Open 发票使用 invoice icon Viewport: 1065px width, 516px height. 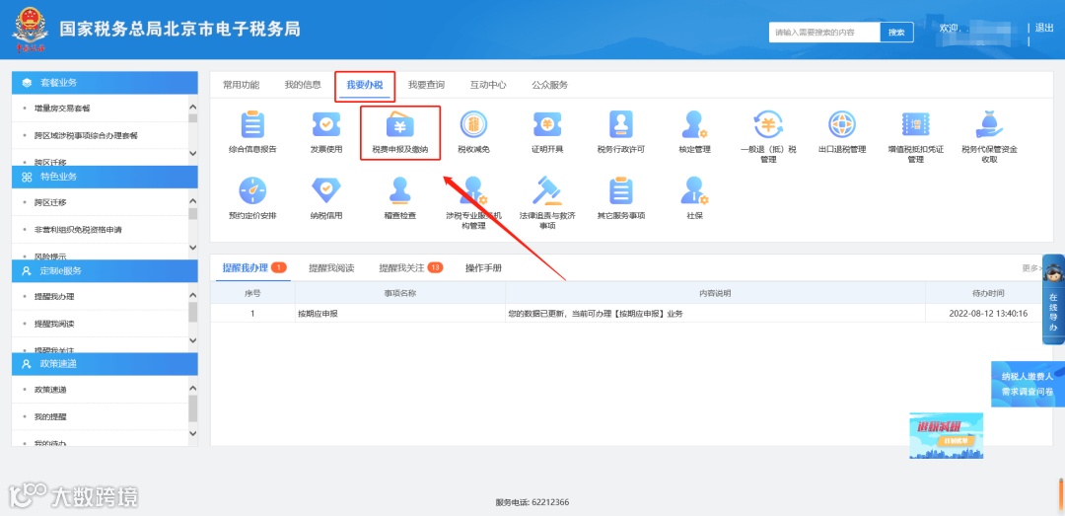pos(326,124)
